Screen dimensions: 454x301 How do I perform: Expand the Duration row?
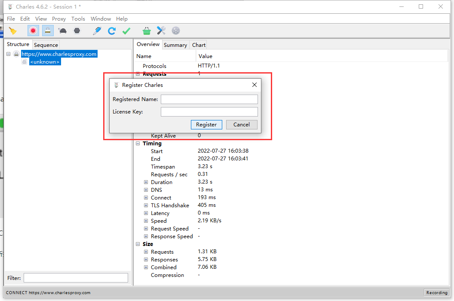[x=146, y=182]
